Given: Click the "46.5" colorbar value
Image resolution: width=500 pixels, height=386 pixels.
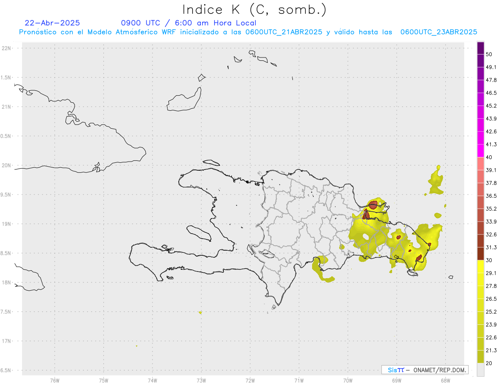Looking at the screenshot, I should pos(491,93).
